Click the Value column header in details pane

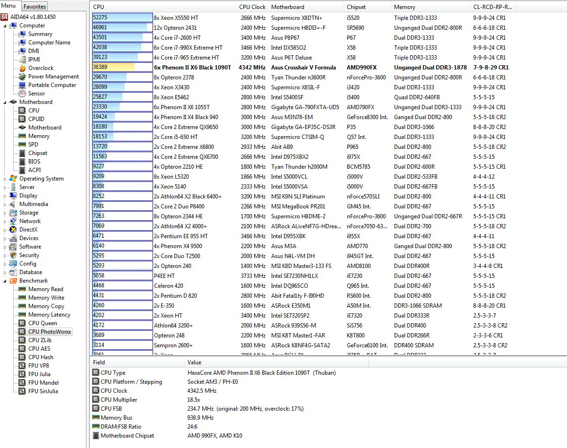click(276, 362)
